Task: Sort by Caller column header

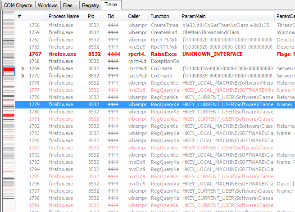Action: pos(137,16)
